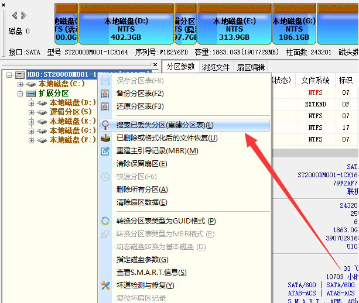Click the magnifier icon for lost partition search
The image size is (359, 303).
pyautogui.click(x=105, y=125)
